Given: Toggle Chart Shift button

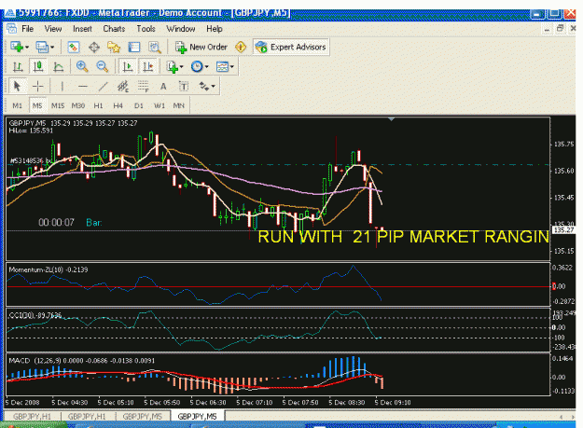Looking at the screenshot, I should click(148, 67).
